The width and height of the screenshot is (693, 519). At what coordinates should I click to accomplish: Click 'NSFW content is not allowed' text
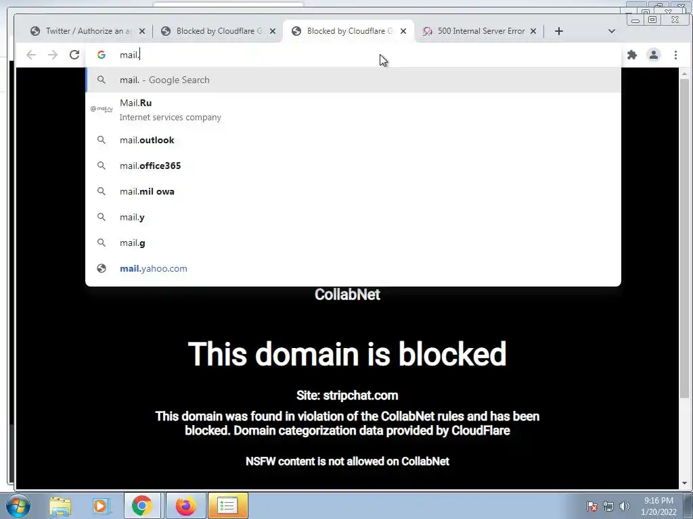coord(347,461)
